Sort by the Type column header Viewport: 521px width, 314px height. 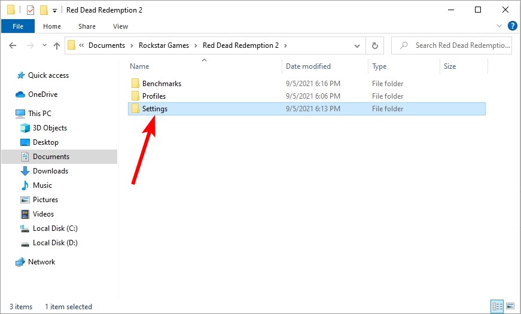pyautogui.click(x=379, y=66)
